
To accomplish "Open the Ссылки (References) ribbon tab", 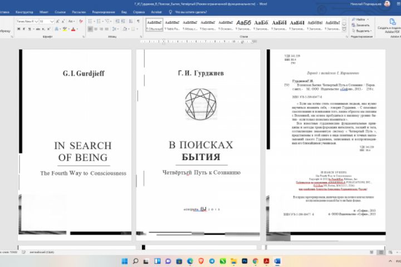I will pos(60,12).
